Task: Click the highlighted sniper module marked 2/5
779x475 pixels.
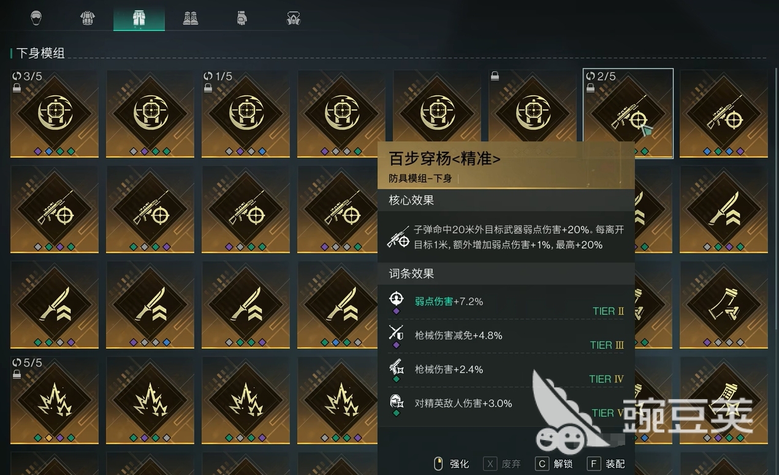Action: click(x=628, y=114)
